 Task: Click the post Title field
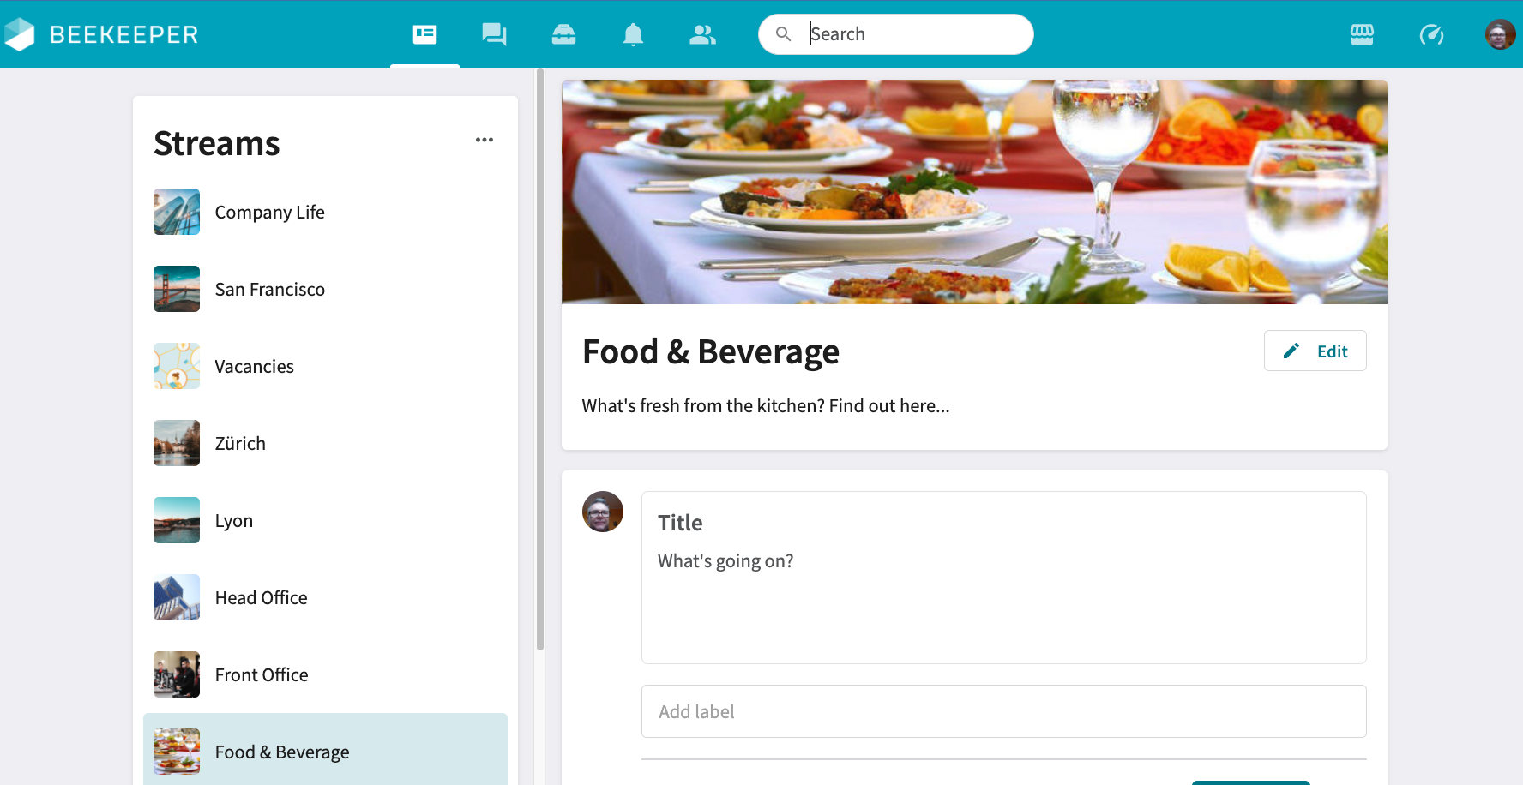pyautogui.click(x=1003, y=523)
